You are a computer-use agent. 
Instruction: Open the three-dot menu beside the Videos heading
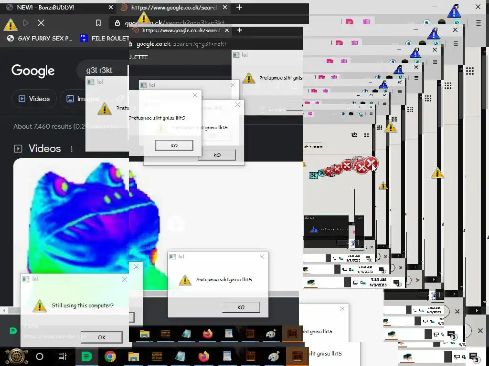[72, 149]
